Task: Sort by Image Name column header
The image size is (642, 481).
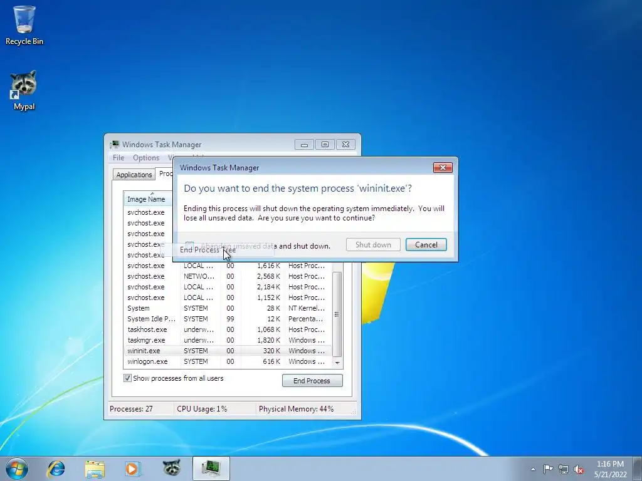Action: pos(147,199)
